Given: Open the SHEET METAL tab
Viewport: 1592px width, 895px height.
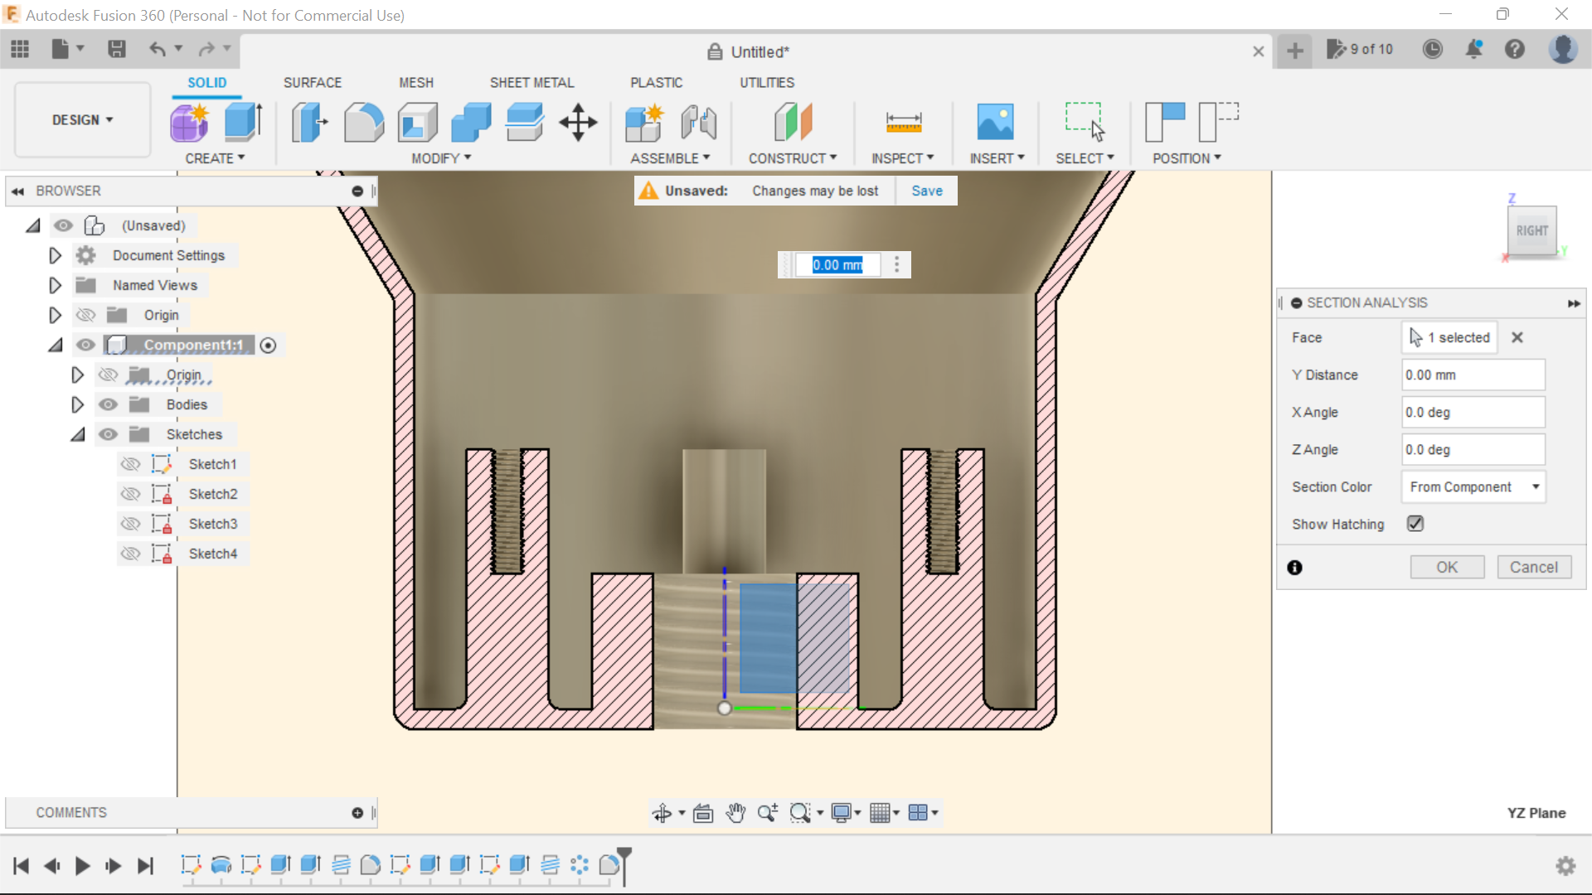Looking at the screenshot, I should (x=531, y=82).
